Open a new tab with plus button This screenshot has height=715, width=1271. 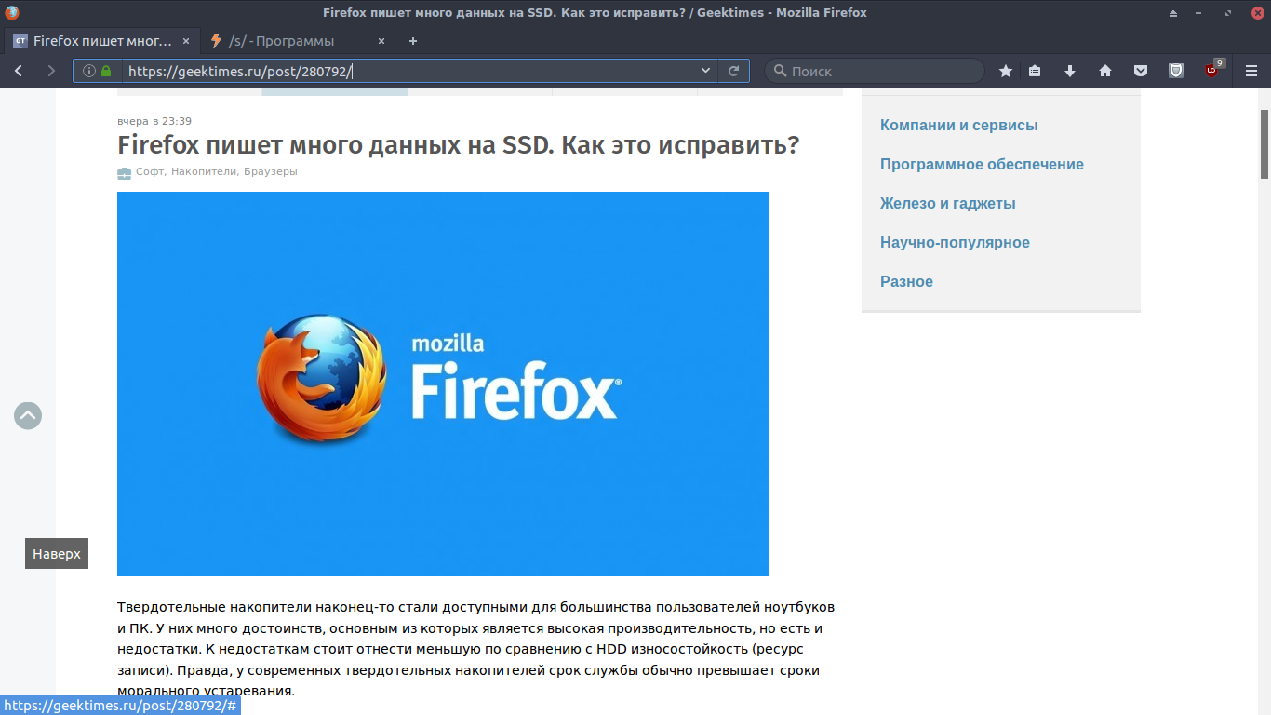tap(413, 41)
